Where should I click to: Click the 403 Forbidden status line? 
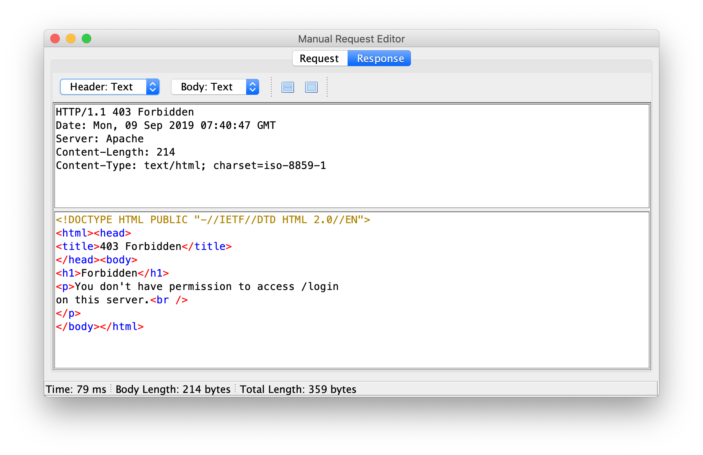[124, 112]
